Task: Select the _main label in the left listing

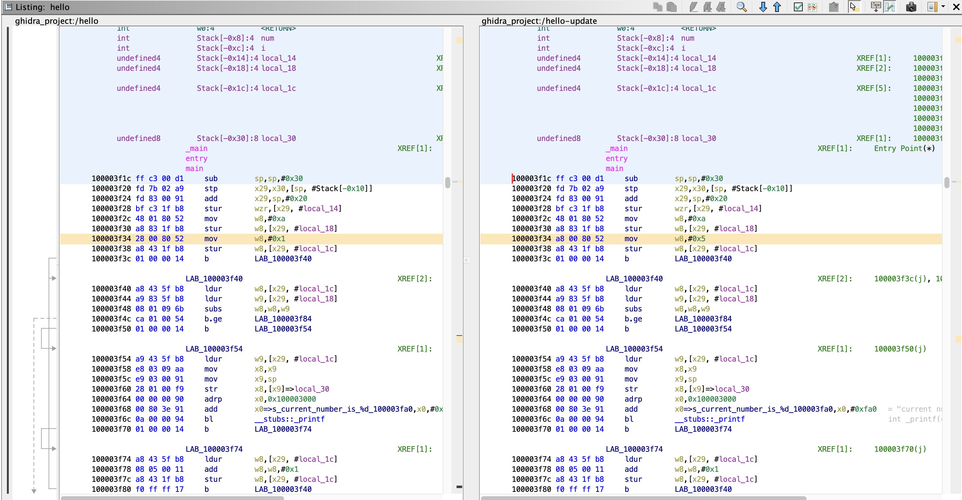Action: tap(196, 148)
